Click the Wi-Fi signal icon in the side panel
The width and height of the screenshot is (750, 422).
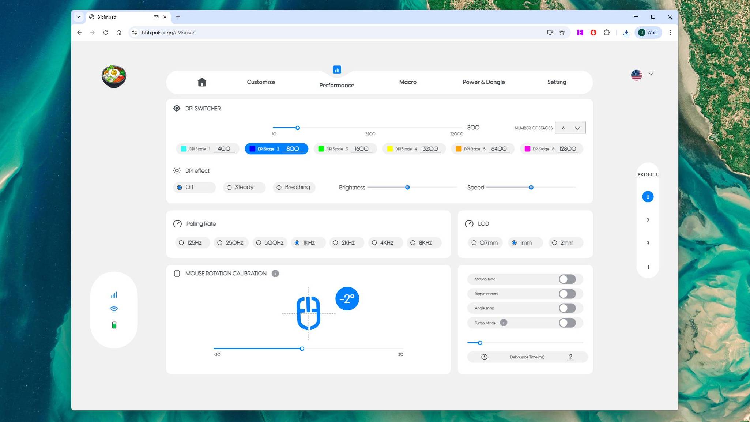[114, 309]
